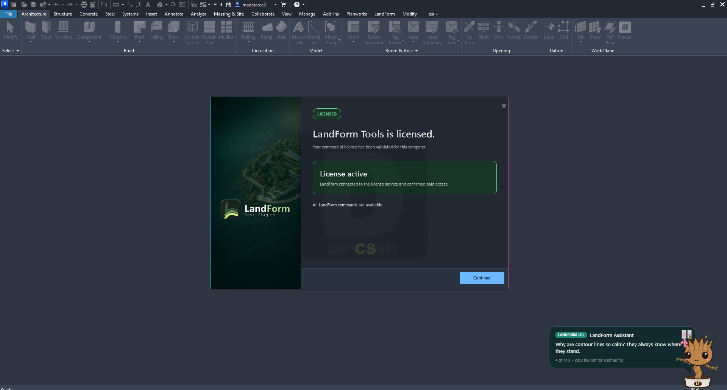Click the Open folder icon in quick access toolbar

coord(24,5)
